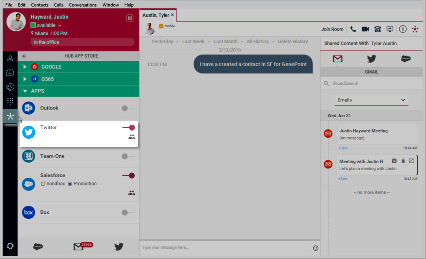The height and width of the screenshot is (259, 426).
Task: Show Last Week chat history
Action: [x=193, y=41]
